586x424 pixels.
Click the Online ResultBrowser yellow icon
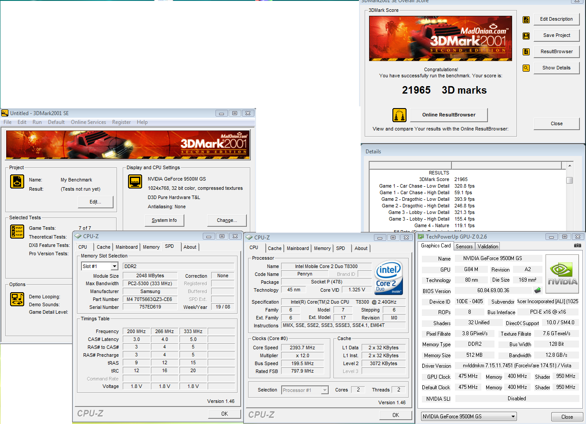399,115
